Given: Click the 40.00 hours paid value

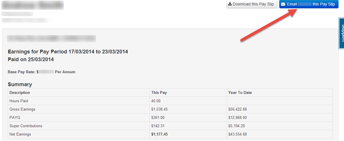Looking at the screenshot, I should [156, 101].
